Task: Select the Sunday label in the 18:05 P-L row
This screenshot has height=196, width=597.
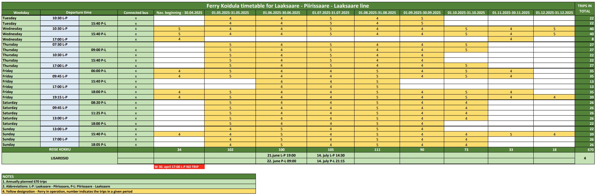Action: (21, 145)
